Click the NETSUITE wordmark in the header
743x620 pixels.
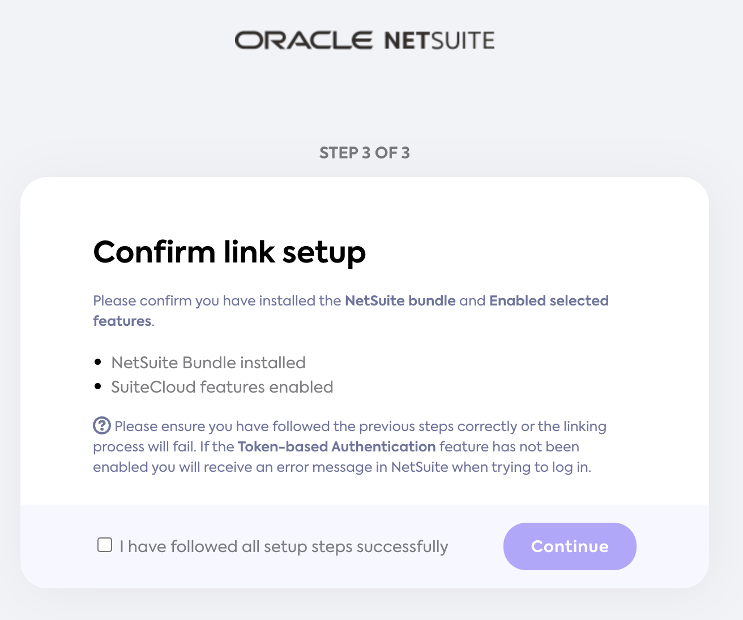click(x=439, y=39)
